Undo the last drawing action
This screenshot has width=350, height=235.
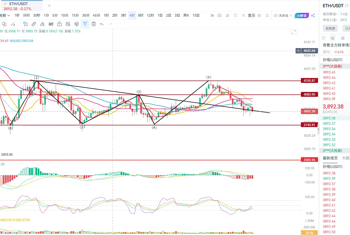(x=102, y=24)
